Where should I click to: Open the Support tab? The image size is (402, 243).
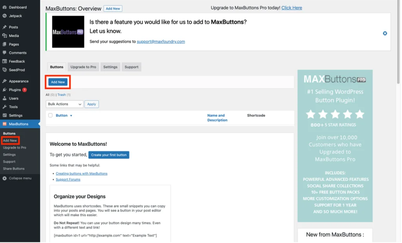131,67
